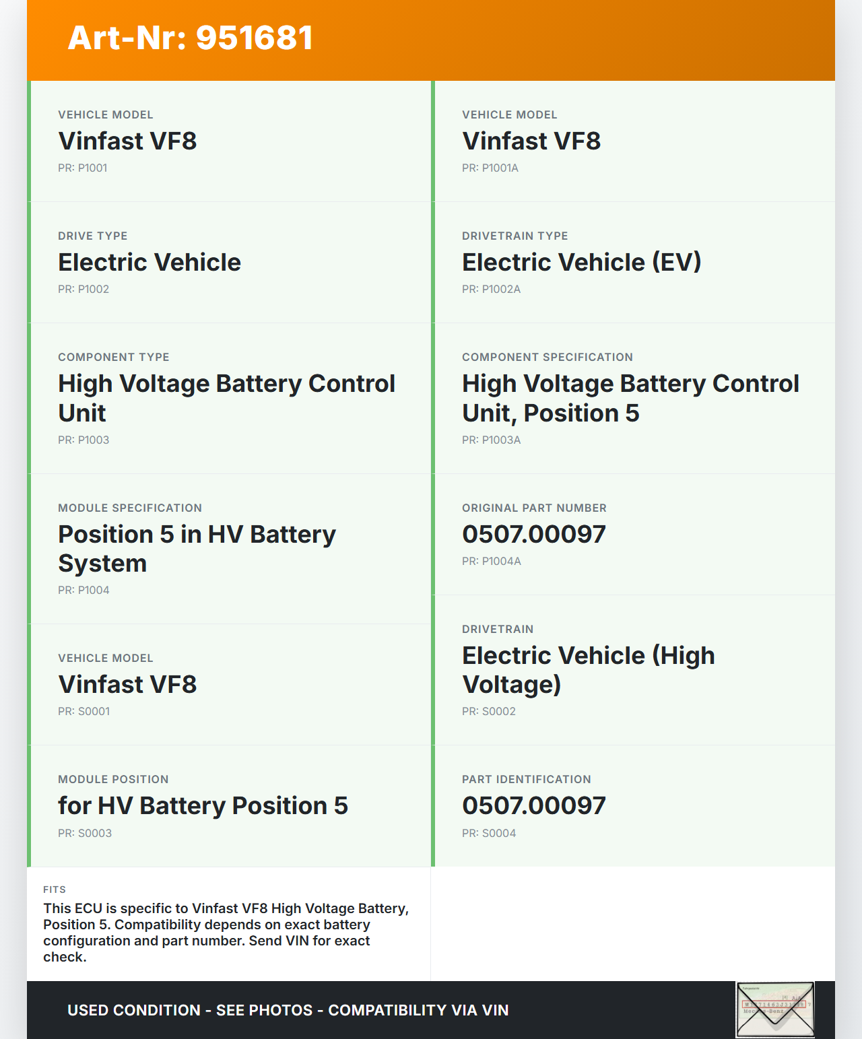Click the Position 5 in HV Battery System text
This screenshot has height=1039, width=862.
click(197, 549)
